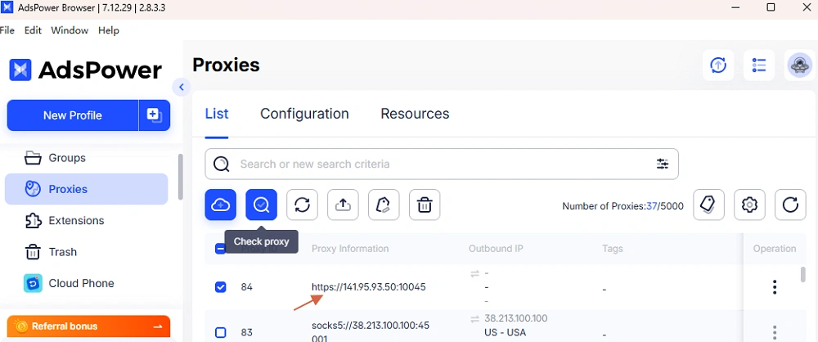
Task: Click the Outbound IP column header
Action: pyautogui.click(x=496, y=249)
